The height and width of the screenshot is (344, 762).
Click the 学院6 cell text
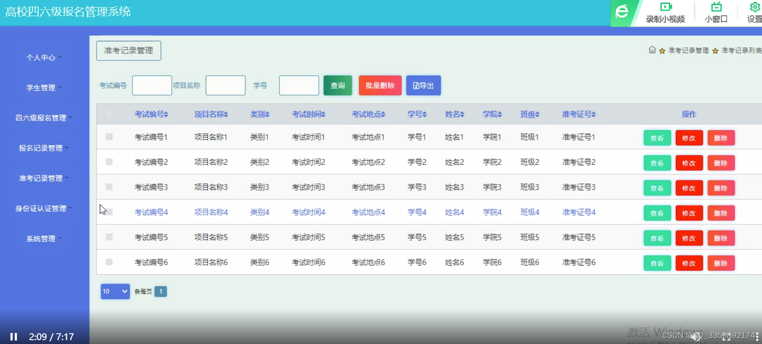[492, 262]
